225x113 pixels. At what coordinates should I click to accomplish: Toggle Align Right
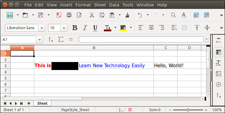162,28
